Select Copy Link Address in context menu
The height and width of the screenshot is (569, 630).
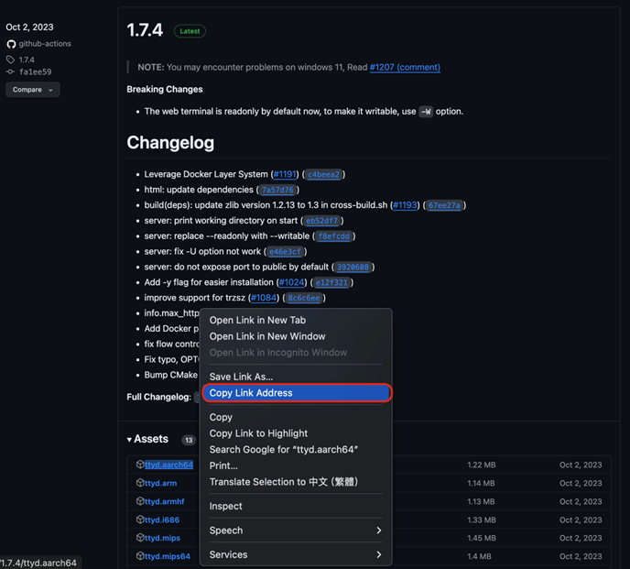[297, 393]
